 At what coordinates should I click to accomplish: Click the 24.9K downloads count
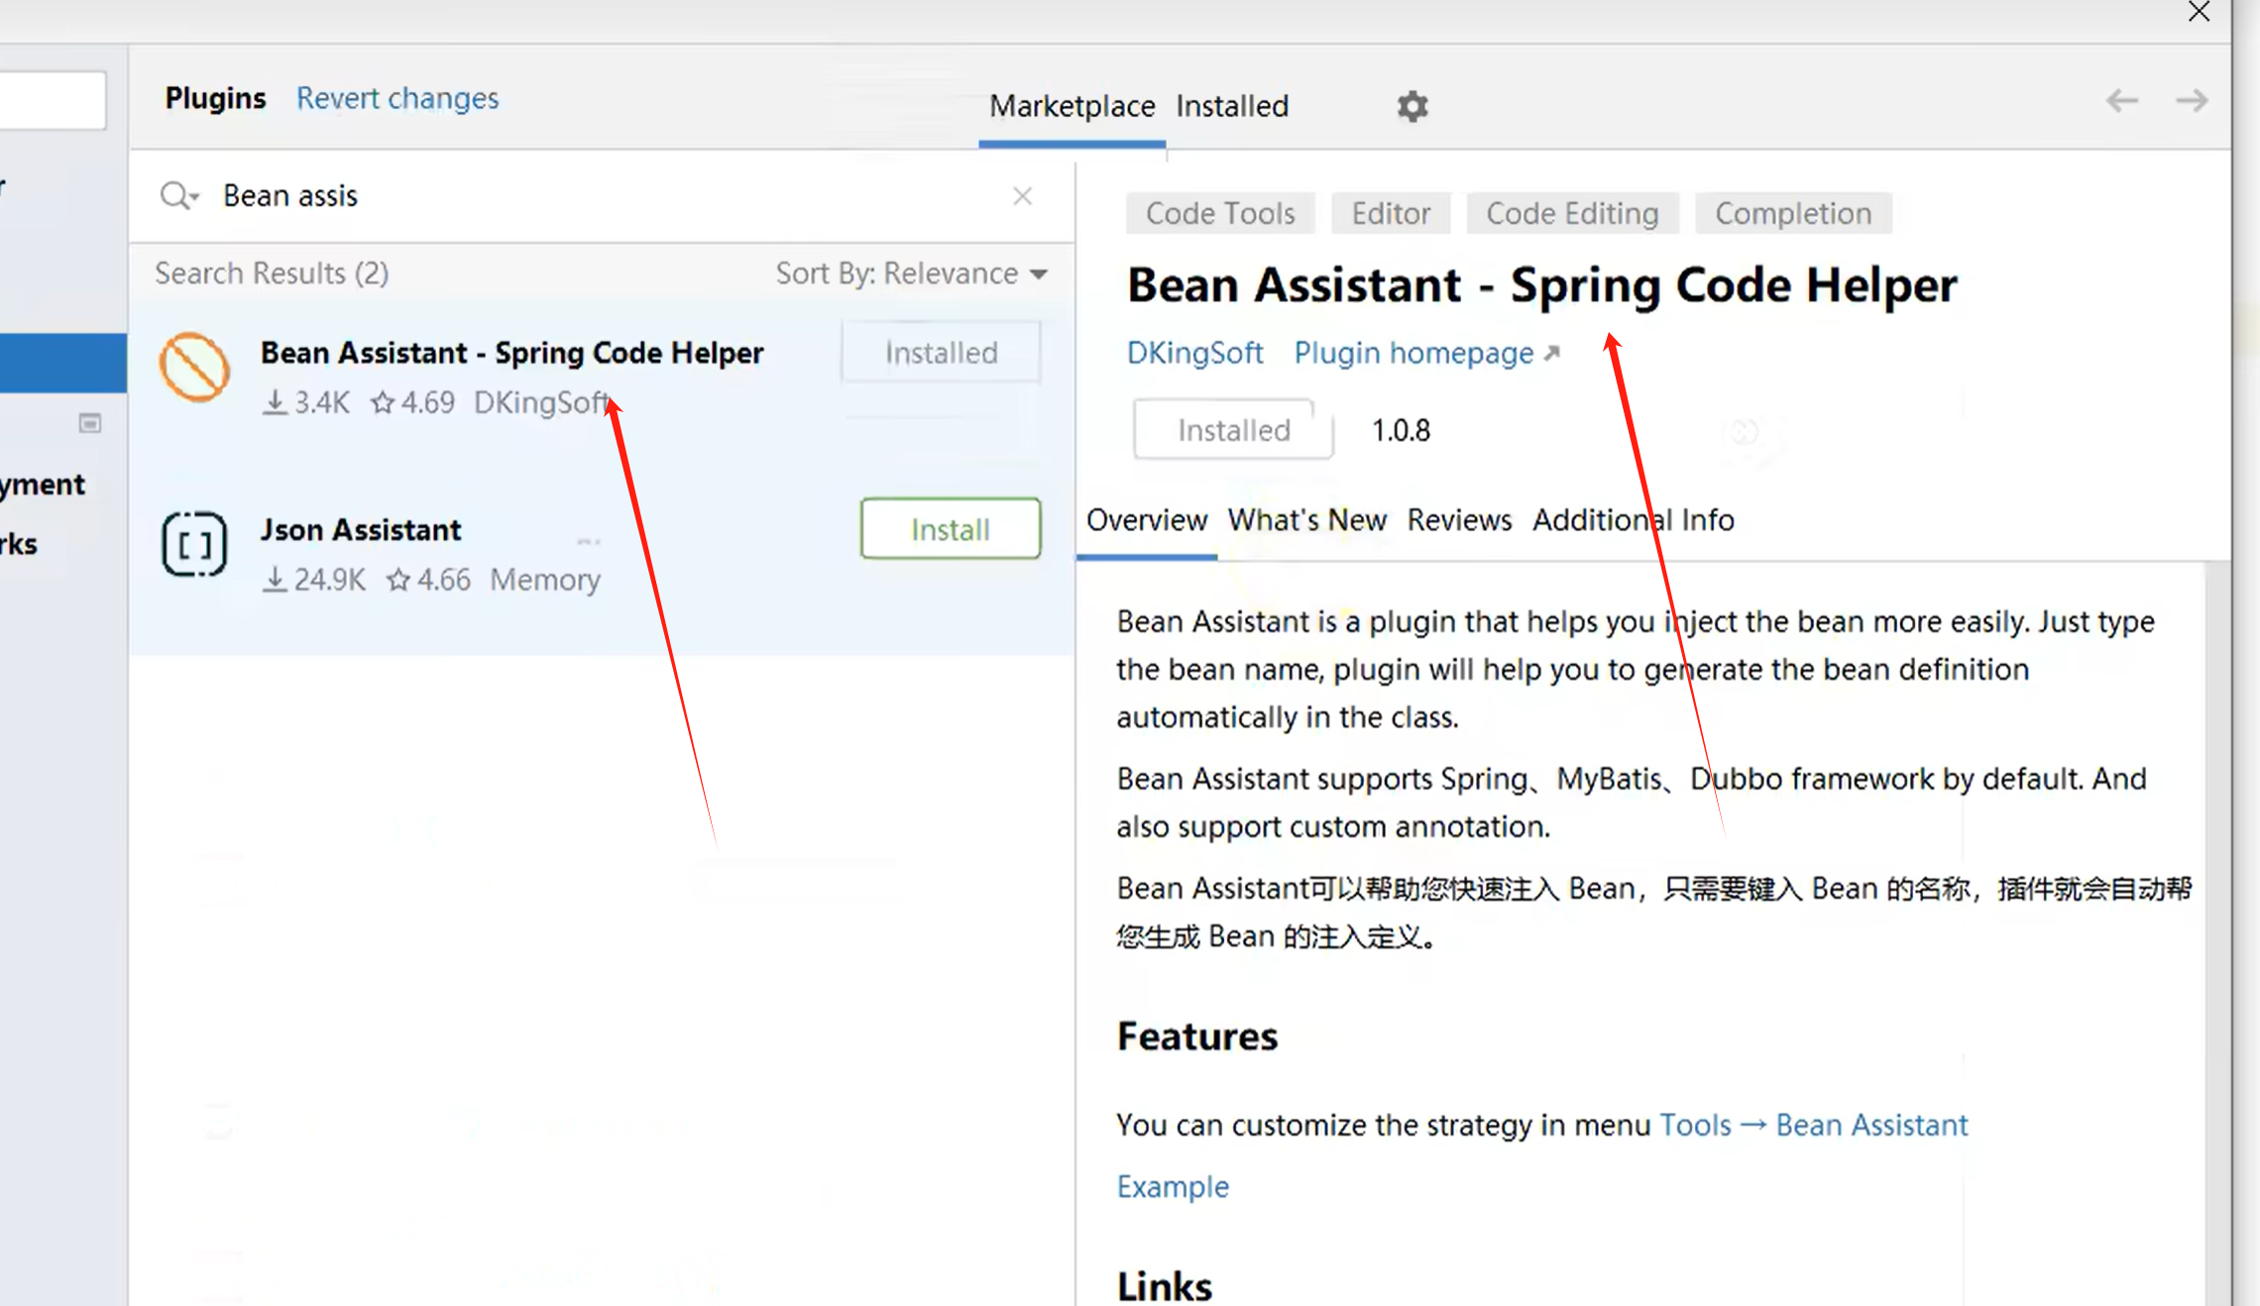pos(314,580)
